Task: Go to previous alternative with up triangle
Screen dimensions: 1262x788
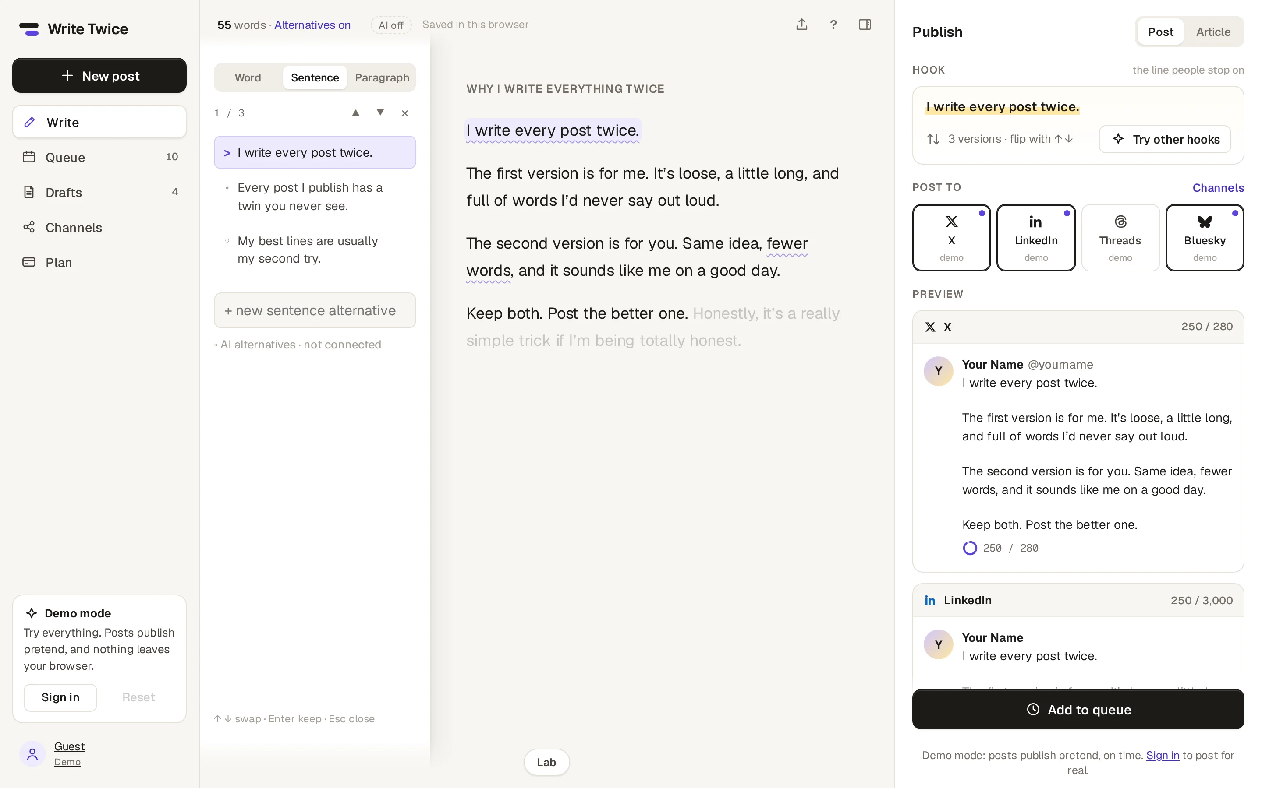Action: (356, 113)
